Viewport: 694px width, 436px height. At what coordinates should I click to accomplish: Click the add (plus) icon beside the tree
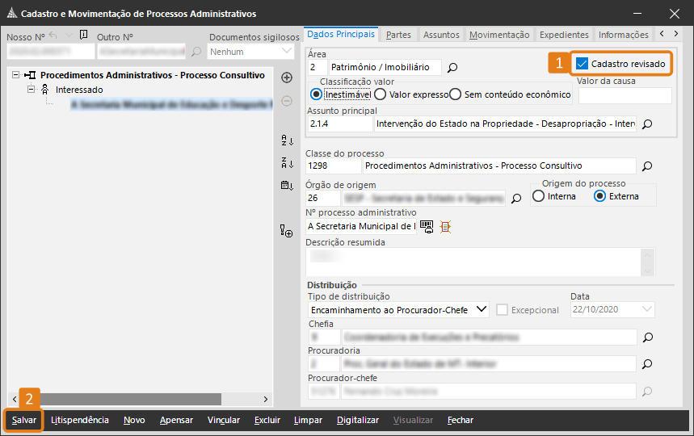click(x=286, y=78)
